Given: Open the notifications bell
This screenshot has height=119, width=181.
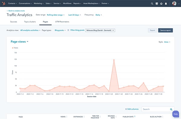Looking at the screenshot, I should click(166, 4).
